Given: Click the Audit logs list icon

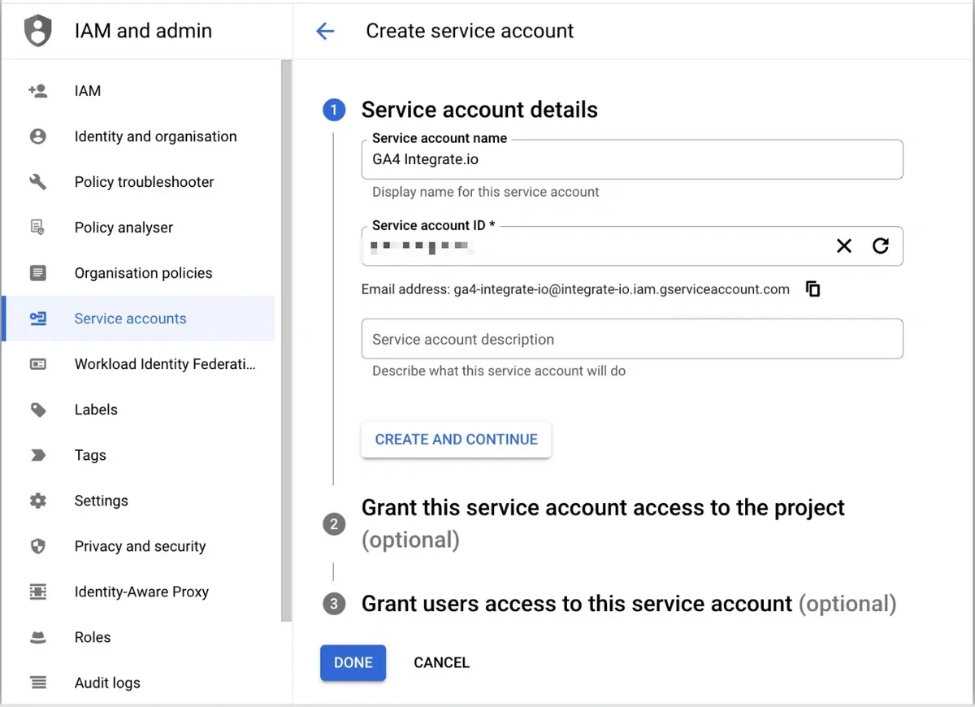Looking at the screenshot, I should click(37, 683).
